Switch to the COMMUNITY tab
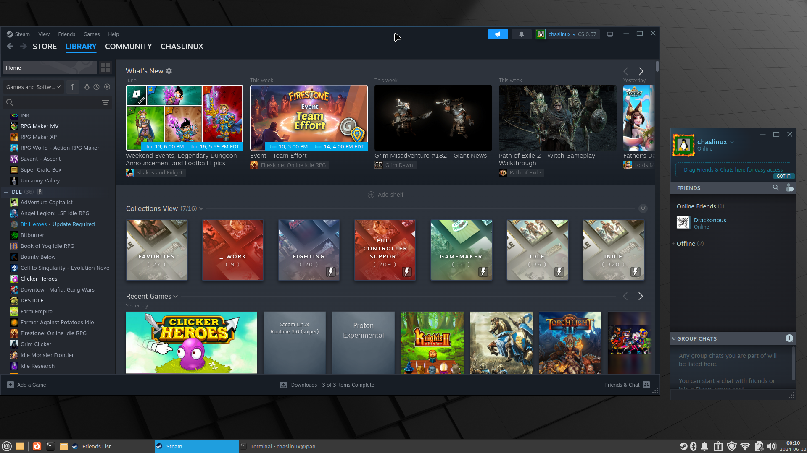Screen dimensions: 807x453 (x=129, y=47)
